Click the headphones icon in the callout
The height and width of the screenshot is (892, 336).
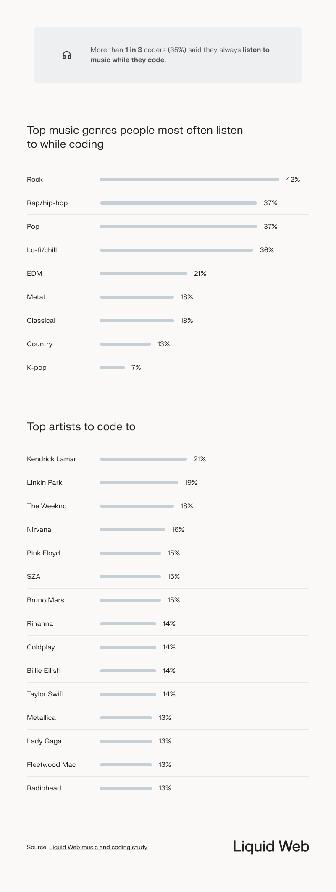pyautogui.click(x=67, y=55)
